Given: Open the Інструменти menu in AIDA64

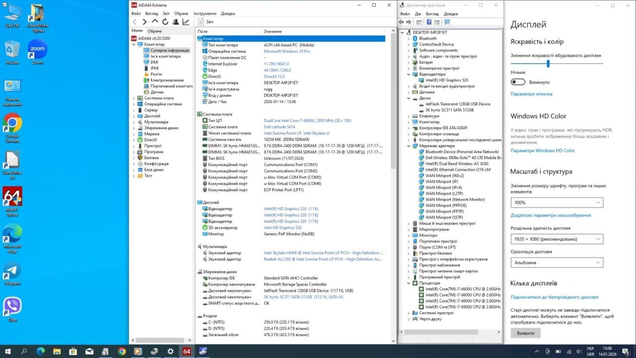Looking at the screenshot, I should pyautogui.click(x=205, y=14).
